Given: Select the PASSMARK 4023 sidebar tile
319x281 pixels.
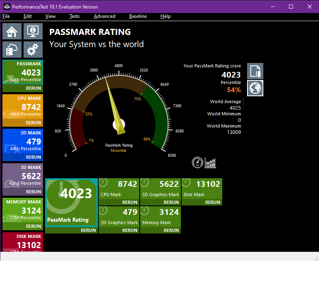Looking at the screenshot, I should (x=23, y=72).
